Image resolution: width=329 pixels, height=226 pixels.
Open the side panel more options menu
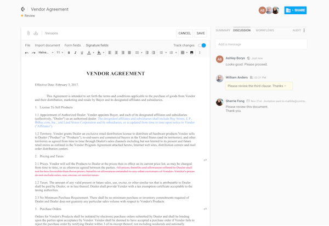coord(304,30)
